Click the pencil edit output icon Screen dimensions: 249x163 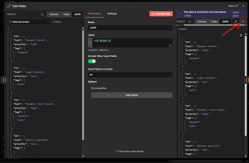pyautogui.click(x=236, y=22)
